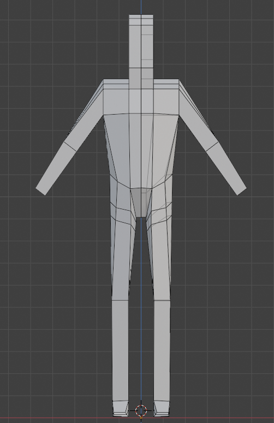The image size is (274, 423).
Task: Click the foot on the viewer's left side
Action: click(x=120, y=408)
